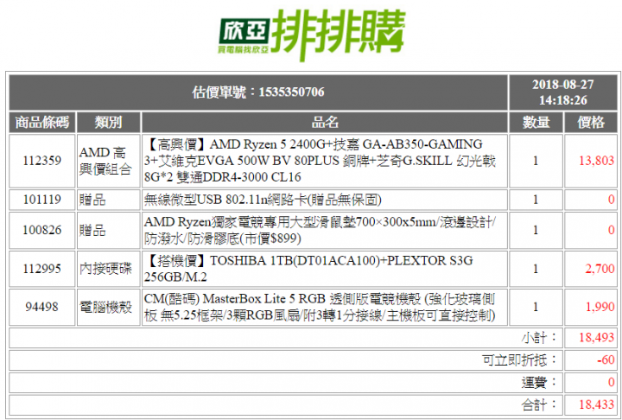Select product code 100826
622x420 pixels.
coord(42,230)
